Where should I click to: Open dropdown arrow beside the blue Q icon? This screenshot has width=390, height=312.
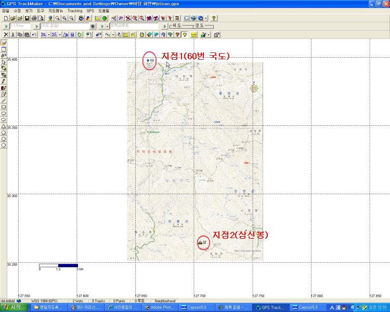coord(206,18)
